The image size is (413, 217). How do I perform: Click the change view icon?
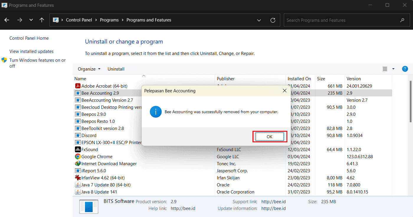(x=385, y=69)
